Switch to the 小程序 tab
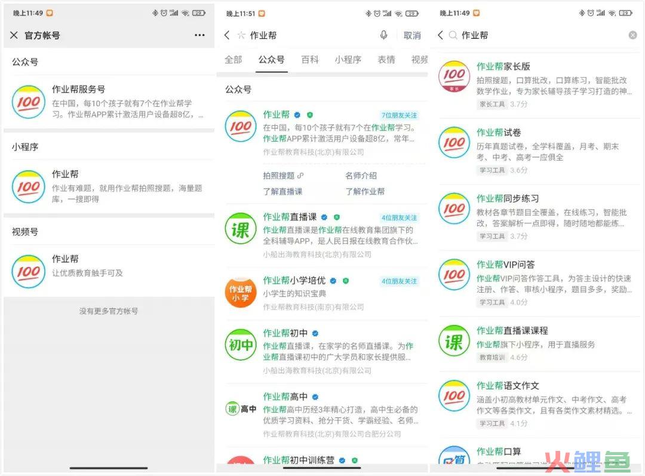 pyautogui.click(x=348, y=60)
